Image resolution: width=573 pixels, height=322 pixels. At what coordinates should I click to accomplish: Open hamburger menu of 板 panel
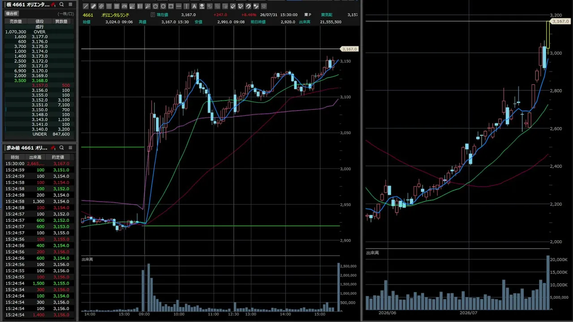coord(70,4)
